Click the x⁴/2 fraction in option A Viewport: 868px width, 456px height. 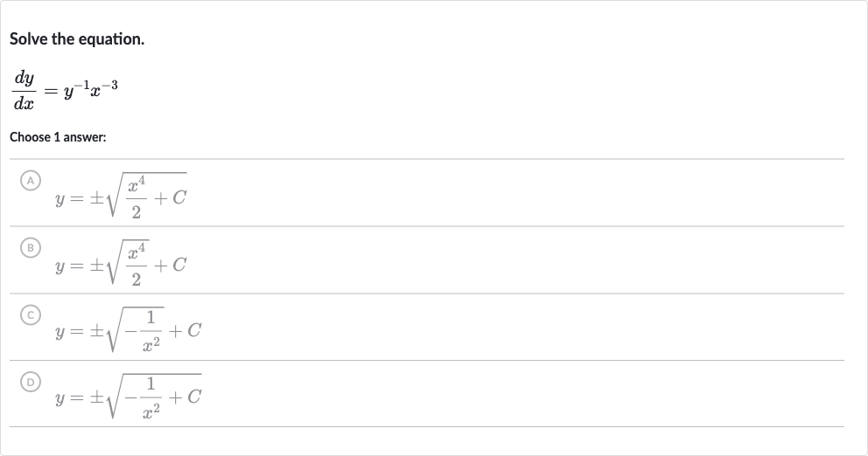[136, 197]
